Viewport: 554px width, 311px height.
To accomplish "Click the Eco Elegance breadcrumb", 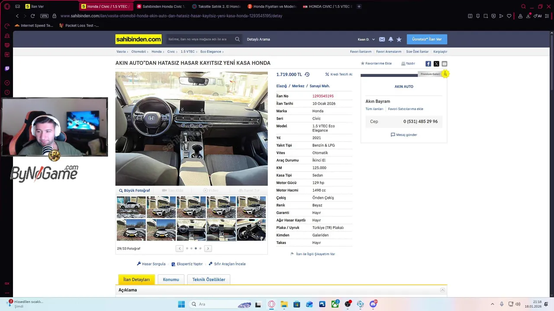I will pyautogui.click(x=211, y=51).
